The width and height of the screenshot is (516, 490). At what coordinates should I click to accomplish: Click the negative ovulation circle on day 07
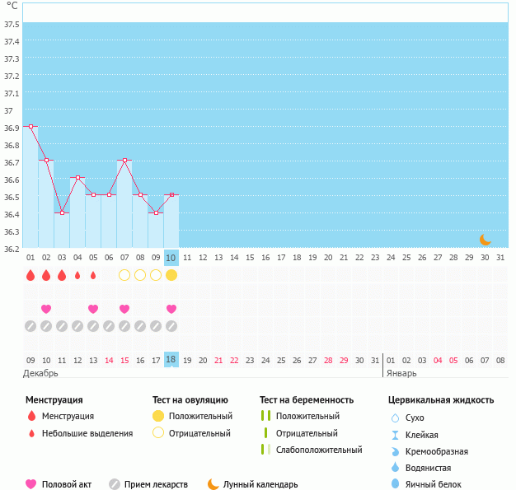coord(124,275)
